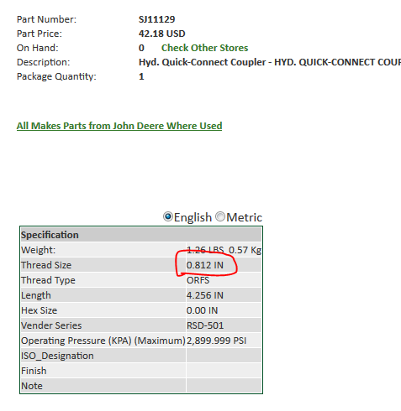Click the ORFS thread type value

coord(198,280)
